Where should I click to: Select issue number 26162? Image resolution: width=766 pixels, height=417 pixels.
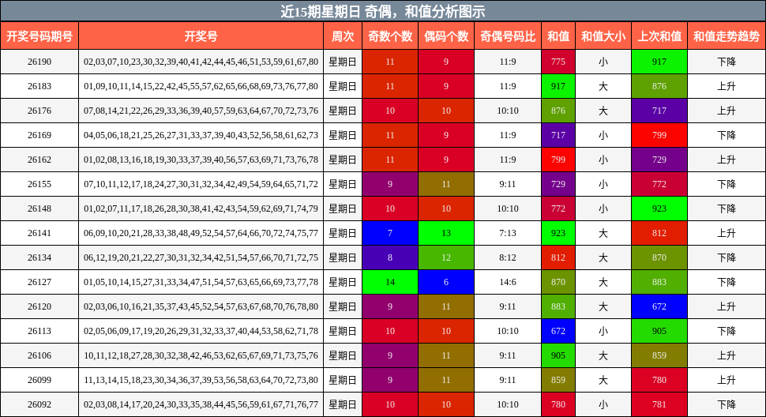click(x=39, y=160)
